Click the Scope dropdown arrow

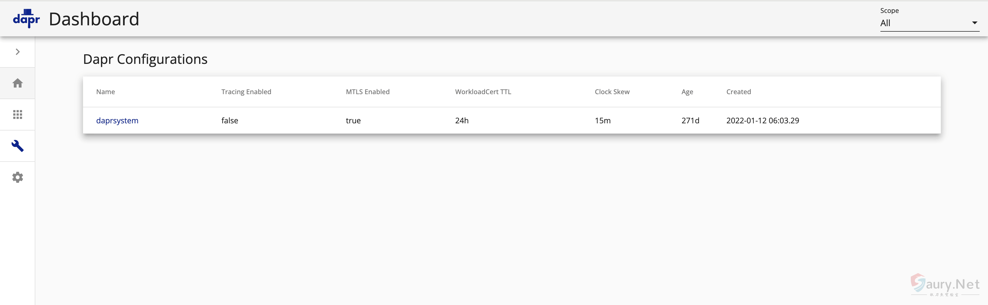[x=974, y=23]
